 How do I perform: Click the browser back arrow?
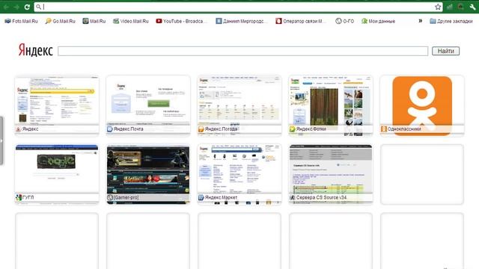[x=6, y=7]
